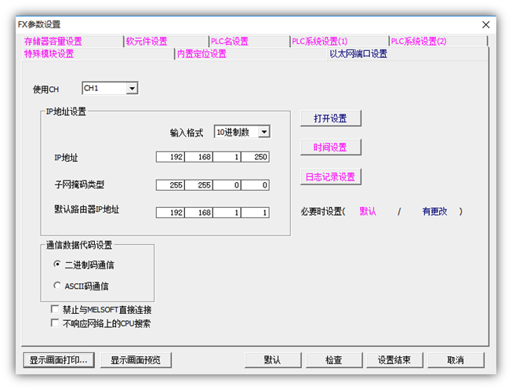Click the IP地址设置 group title
Image resolution: width=512 pixels, height=390 pixels.
[x=66, y=111]
